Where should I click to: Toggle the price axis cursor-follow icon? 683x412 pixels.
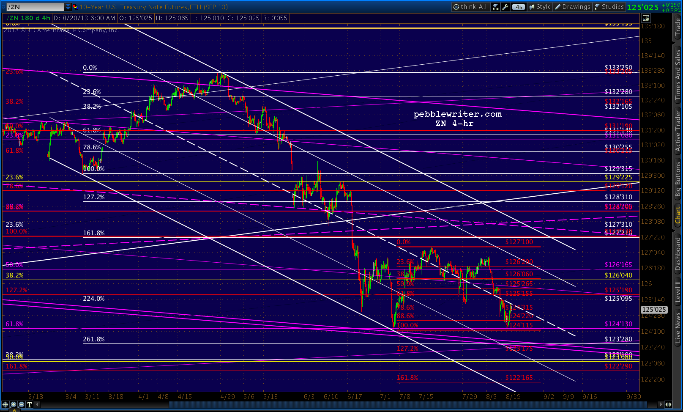click(645, 18)
